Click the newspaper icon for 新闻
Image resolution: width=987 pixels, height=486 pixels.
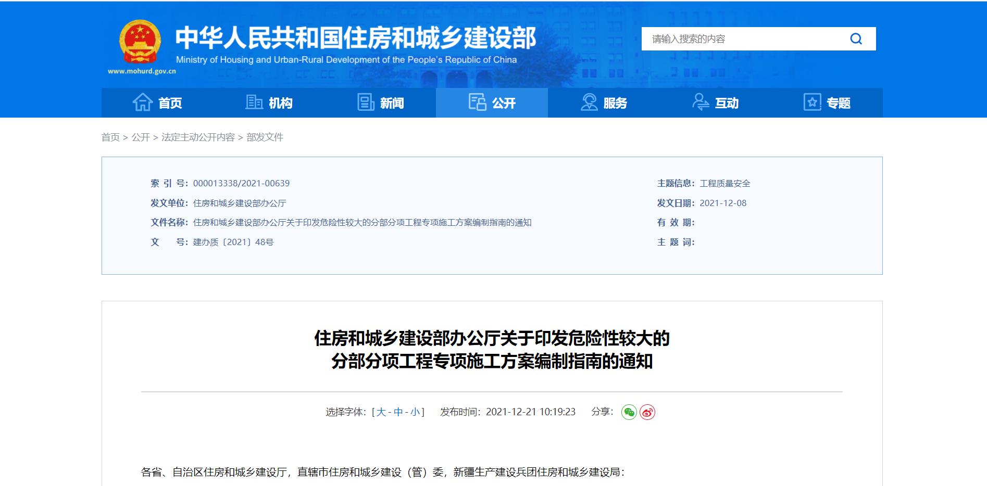pos(366,103)
